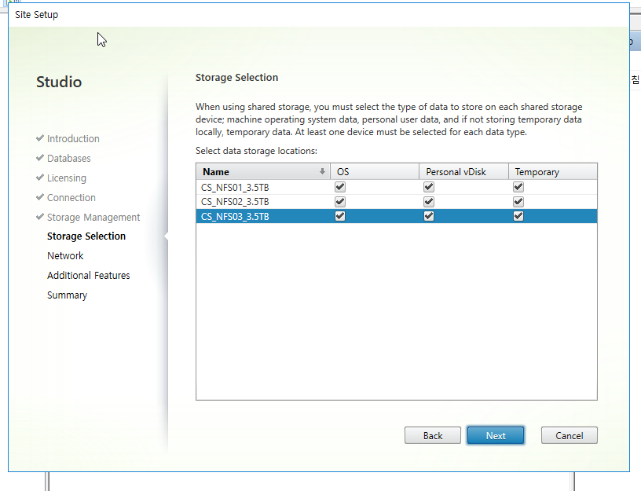
Task: Select Storage Selection step
Action: (86, 236)
